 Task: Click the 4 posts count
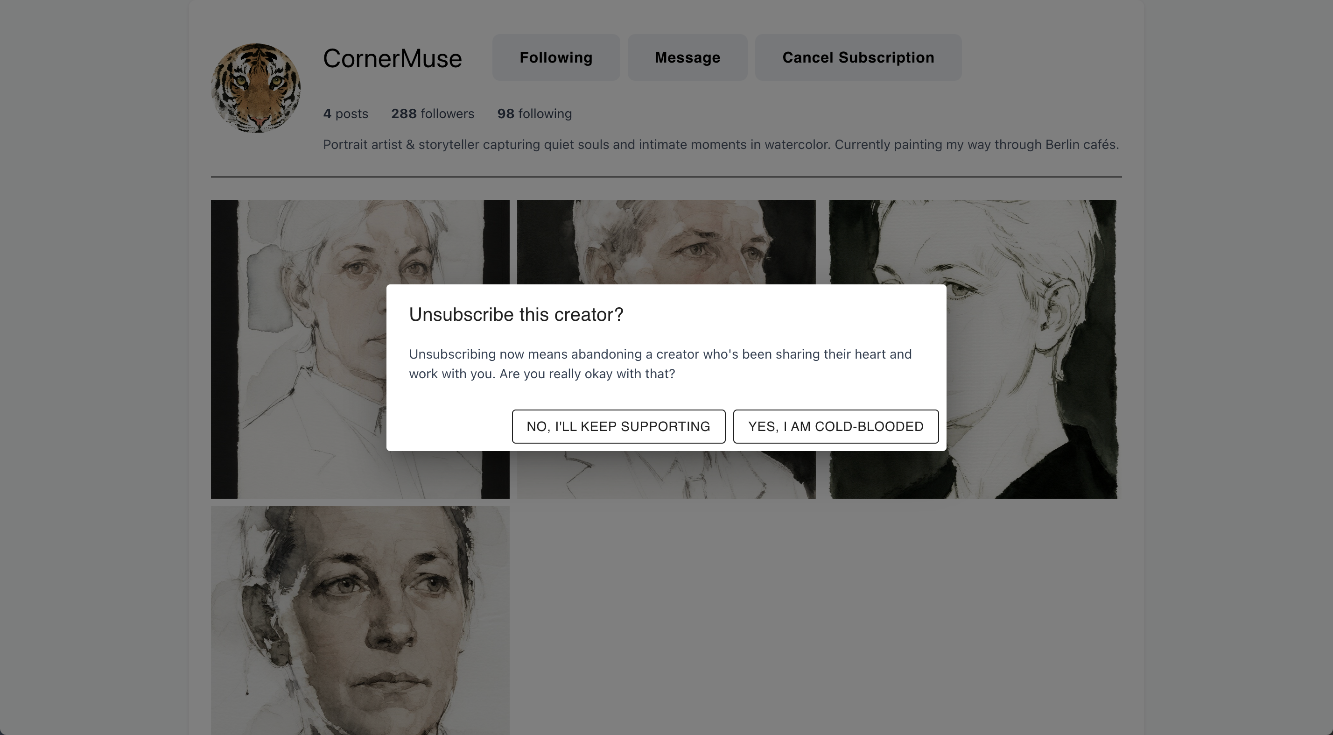click(346, 114)
